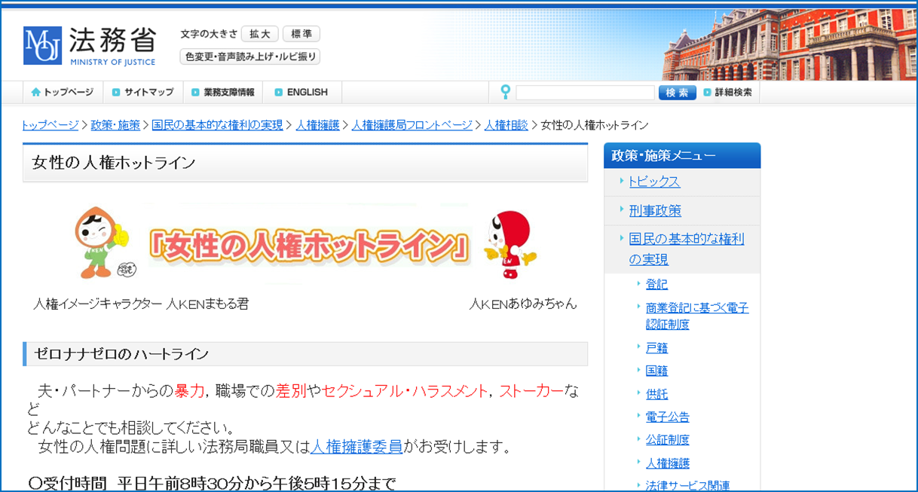Click the 受付時間 hours line
The height and width of the screenshot is (492, 918).
click(x=211, y=483)
